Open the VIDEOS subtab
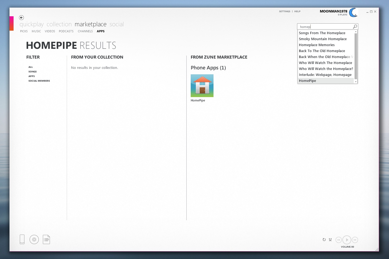Image resolution: width=389 pixels, height=259 pixels. coord(50,31)
